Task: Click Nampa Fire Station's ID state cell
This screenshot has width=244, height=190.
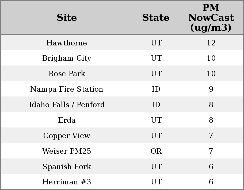Action: click(x=156, y=89)
